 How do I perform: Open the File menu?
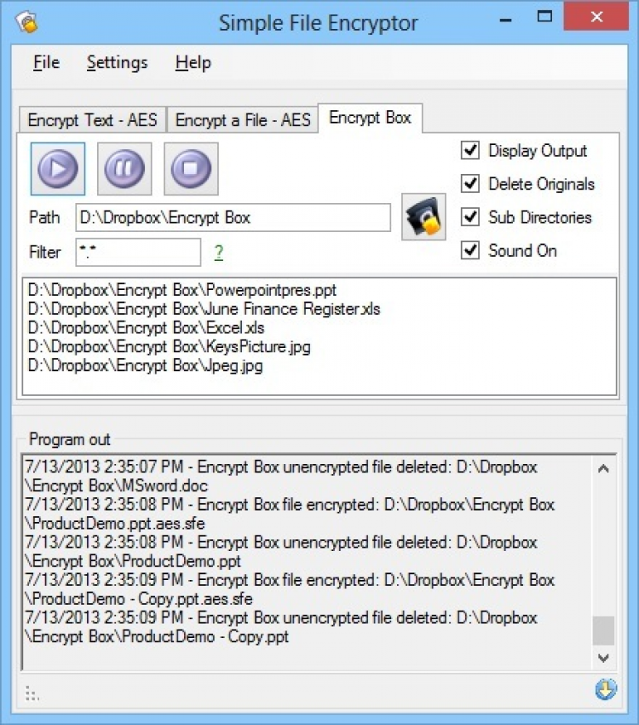pos(46,62)
